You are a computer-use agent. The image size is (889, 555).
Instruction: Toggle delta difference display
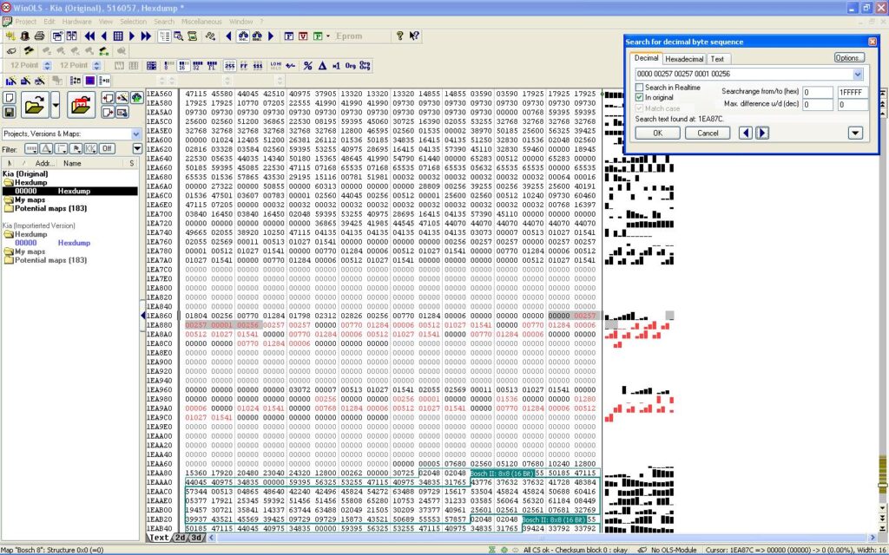pos(322,66)
